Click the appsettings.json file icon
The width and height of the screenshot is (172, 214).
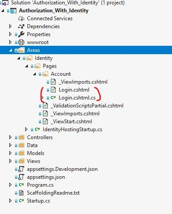21,177
